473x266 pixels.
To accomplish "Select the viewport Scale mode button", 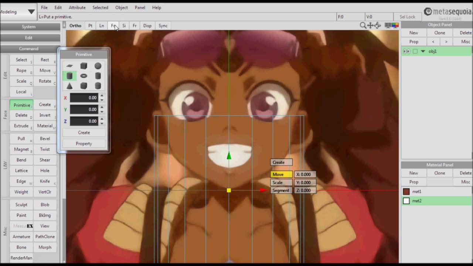I will coord(281,183).
